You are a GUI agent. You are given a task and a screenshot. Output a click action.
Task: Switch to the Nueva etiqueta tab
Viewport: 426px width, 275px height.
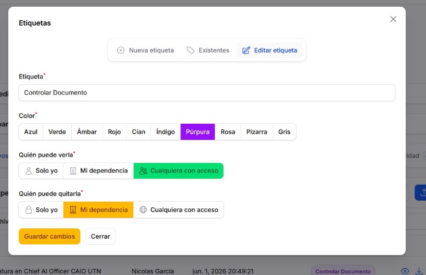pos(145,50)
